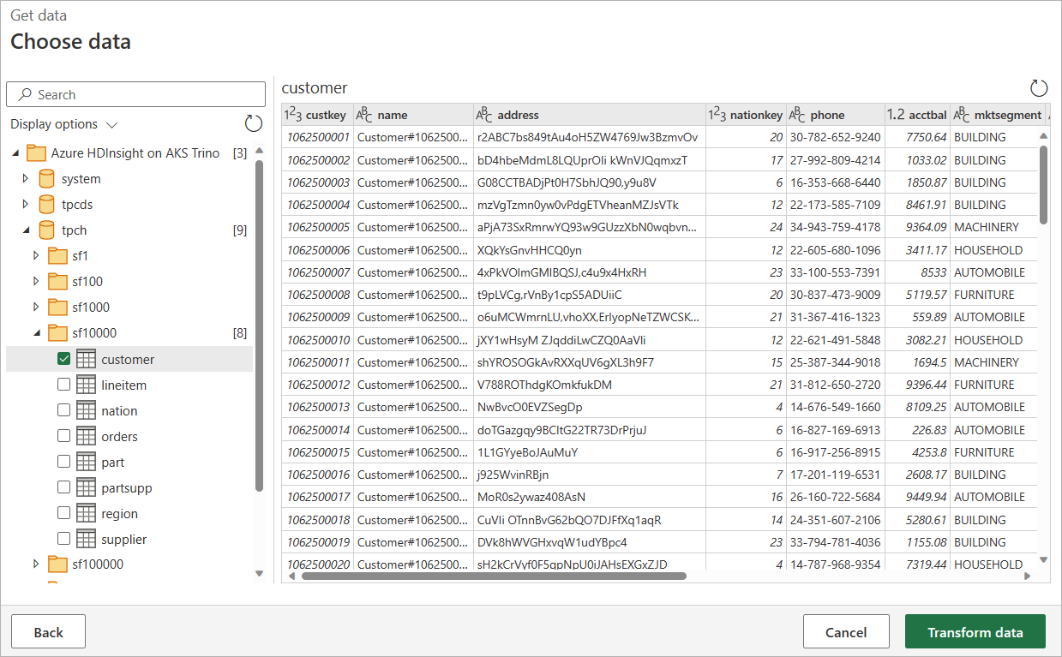The image size is (1062, 657).
Task: Collapse the Azure HDInsight on AKS Trino node
Action: point(15,153)
